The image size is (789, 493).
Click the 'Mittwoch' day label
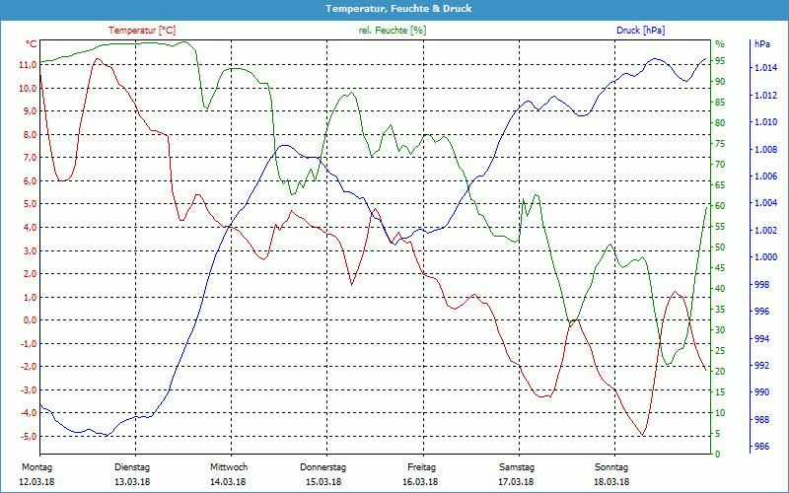pos(229,467)
